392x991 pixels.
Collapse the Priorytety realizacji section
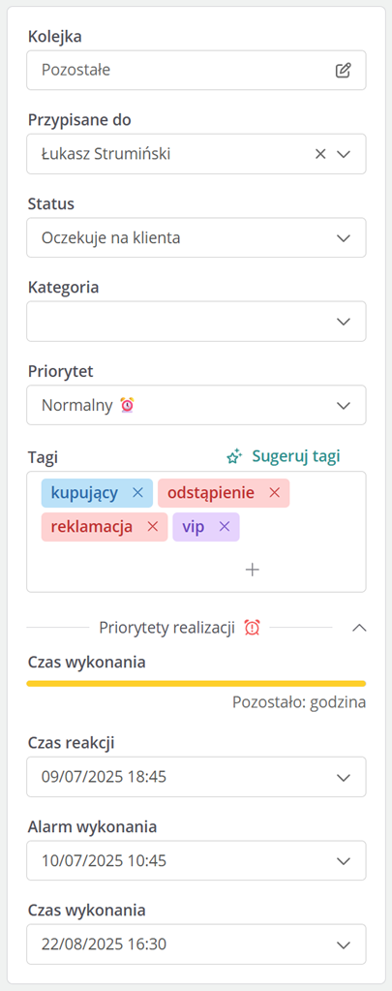click(x=359, y=628)
